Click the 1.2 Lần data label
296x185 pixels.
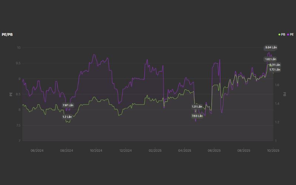tap(67, 117)
